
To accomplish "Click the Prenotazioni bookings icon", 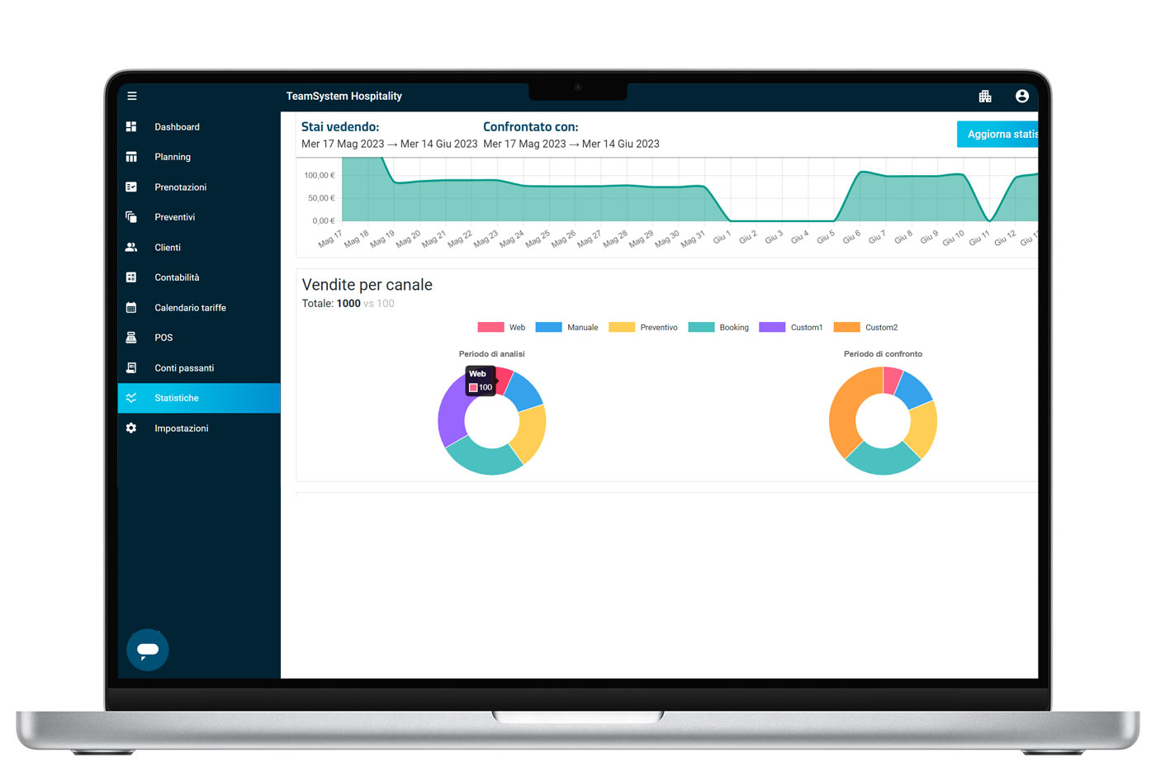I will pyautogui.click(x=131, y=187).
